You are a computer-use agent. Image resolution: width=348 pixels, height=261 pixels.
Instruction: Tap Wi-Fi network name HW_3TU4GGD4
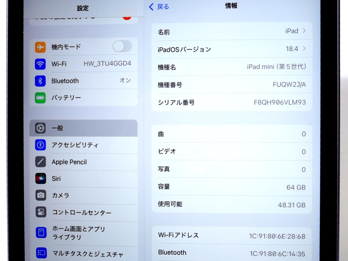tap(107, 64)
